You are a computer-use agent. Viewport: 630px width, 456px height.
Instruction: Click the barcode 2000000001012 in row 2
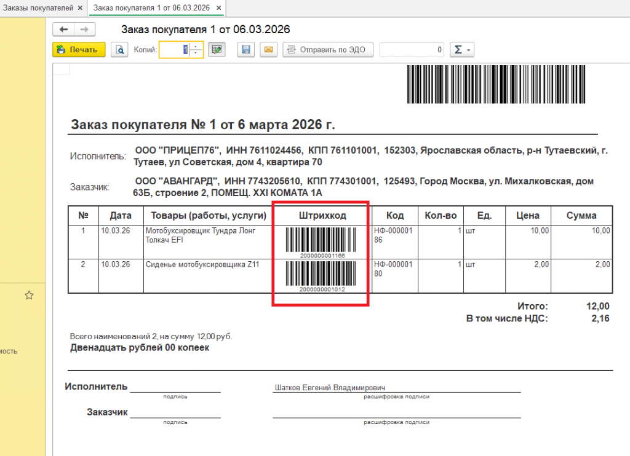(321, 276)
